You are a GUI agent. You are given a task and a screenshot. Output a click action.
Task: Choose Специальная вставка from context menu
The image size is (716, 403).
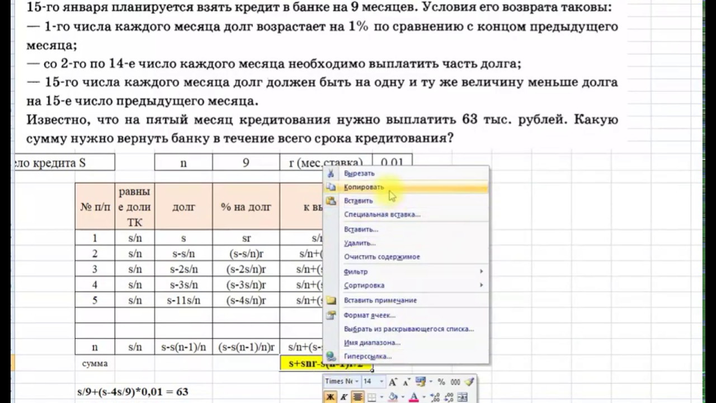tap(406, 214)
